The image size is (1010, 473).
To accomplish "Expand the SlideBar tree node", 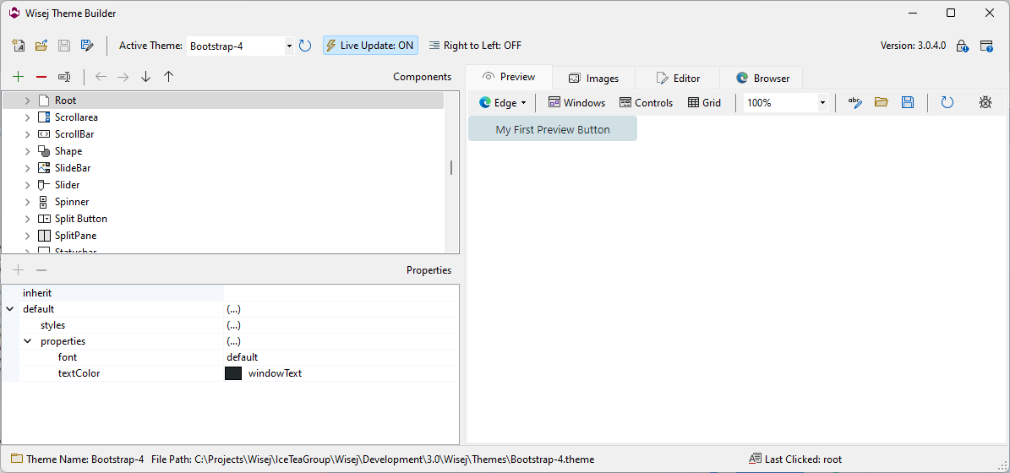I will (27, 168).
